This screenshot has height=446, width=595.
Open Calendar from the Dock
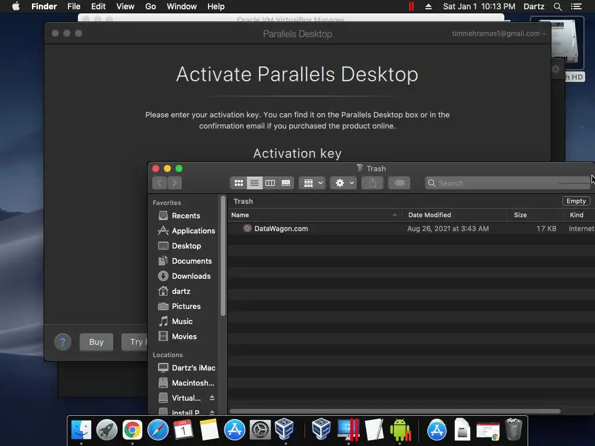(183, 430)
